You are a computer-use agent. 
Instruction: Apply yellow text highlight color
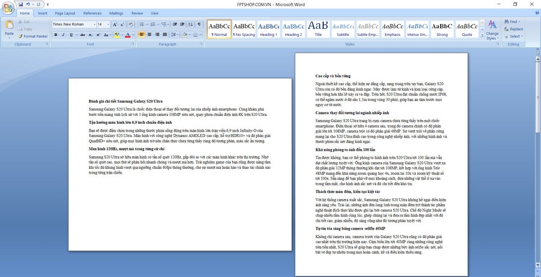[x=117, y=35]
